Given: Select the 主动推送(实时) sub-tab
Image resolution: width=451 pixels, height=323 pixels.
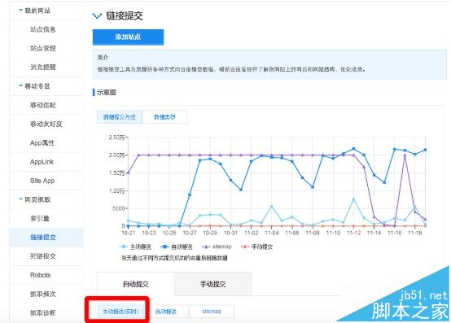Looking at the screenshot, I should (120, 312).
